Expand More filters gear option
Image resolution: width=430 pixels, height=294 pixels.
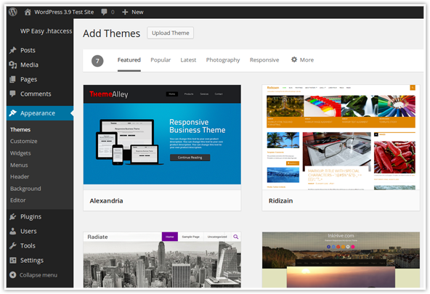pos(302,60)
